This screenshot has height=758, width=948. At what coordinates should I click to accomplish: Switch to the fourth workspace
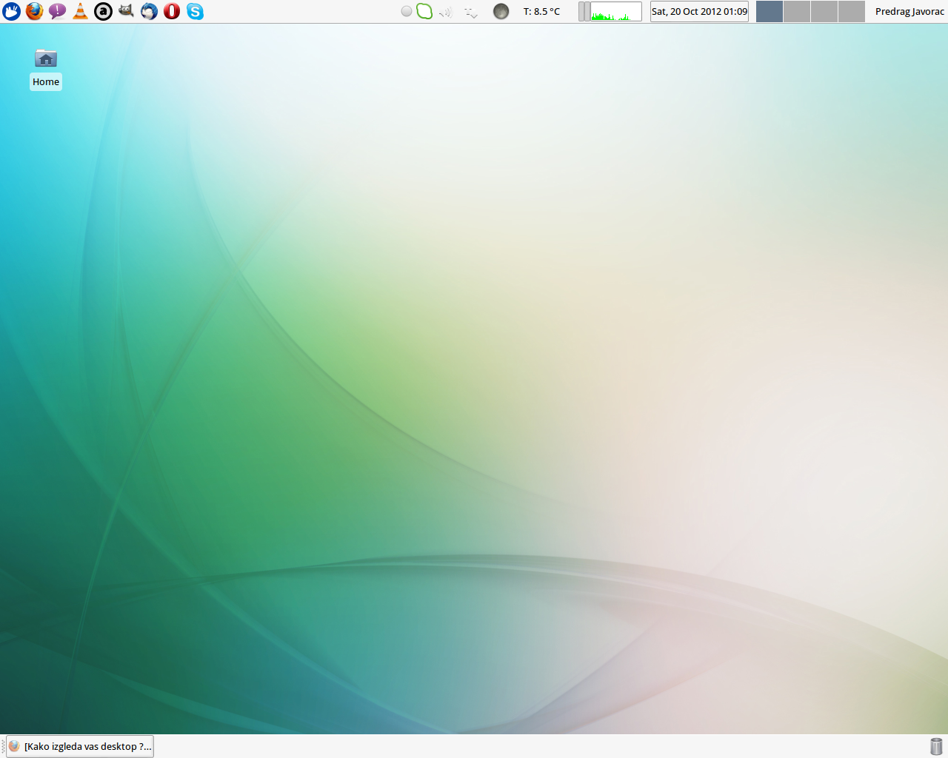coord(852,12)
